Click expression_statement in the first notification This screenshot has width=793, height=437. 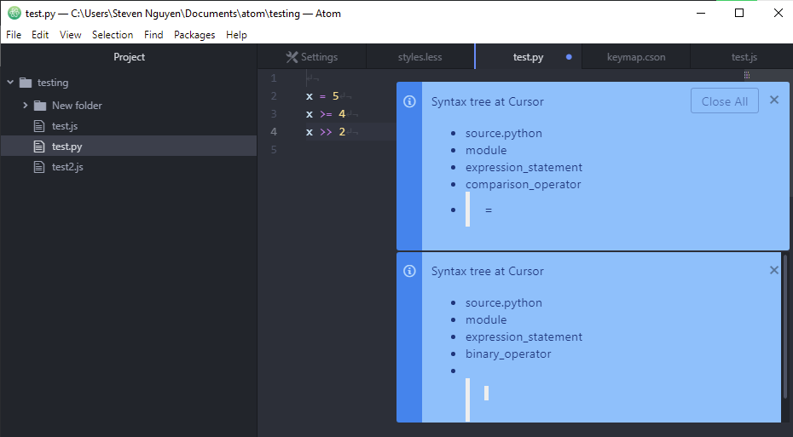[x=524, y=167]
